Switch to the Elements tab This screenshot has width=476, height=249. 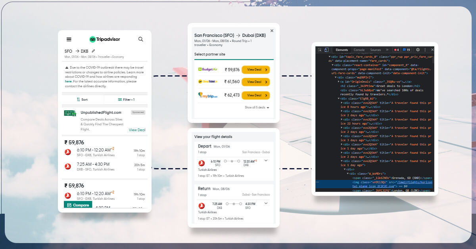click(342, 50)
